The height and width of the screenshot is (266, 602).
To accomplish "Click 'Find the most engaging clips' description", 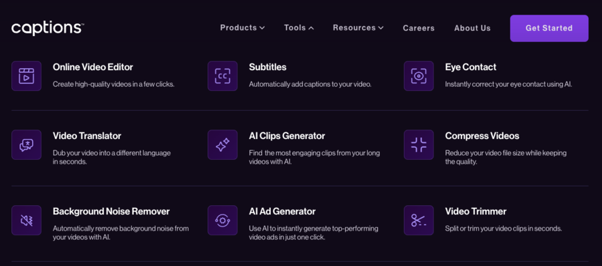I will tap(314, 157).
